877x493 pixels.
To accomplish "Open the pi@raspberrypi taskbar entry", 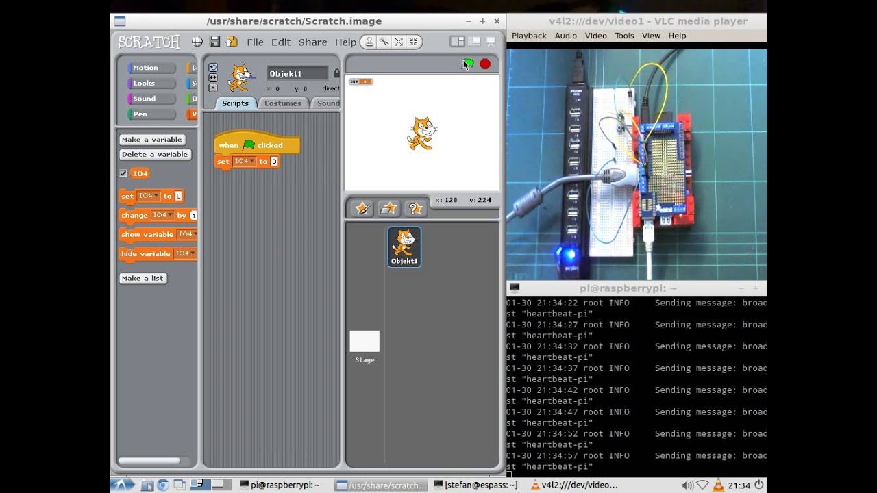I will coord(280,485).
